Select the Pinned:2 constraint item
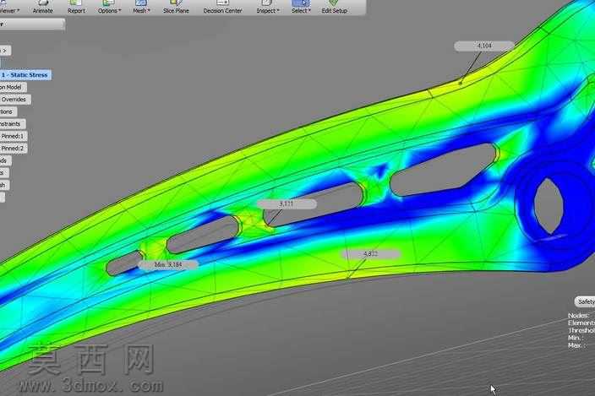 [13, 148]
